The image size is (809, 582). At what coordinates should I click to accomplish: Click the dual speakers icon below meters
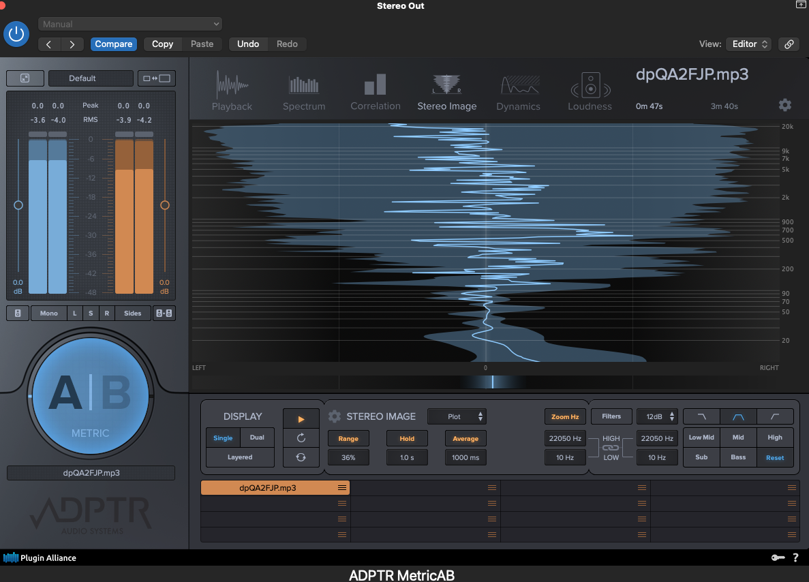[164, 313]
